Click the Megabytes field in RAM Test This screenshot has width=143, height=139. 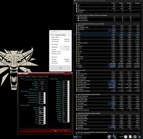pyautogui.click(x=65, y=47)
